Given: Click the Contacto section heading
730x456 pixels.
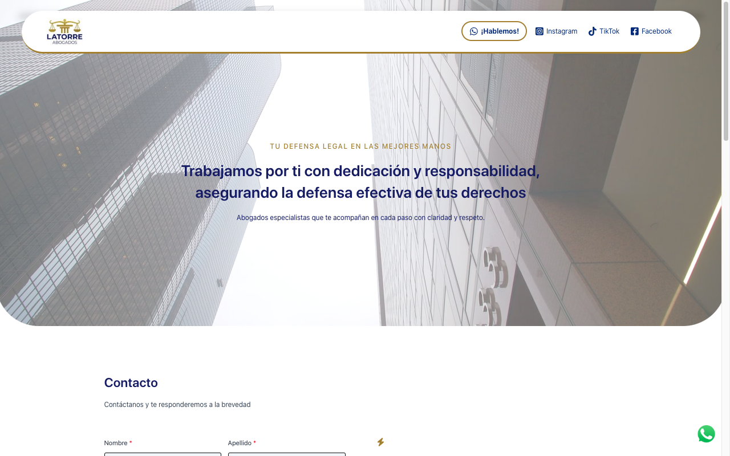Looking at the screenshot, I should click(131, 383).
